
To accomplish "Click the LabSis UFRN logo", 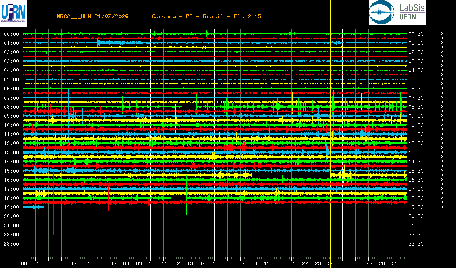I will 397,12.
